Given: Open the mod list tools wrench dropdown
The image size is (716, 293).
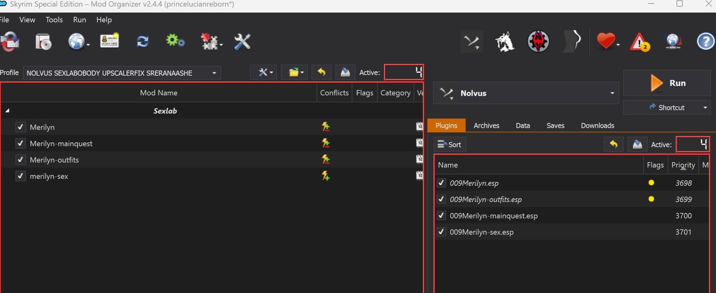Looking at the screenshot, I should tap(263, 72).
